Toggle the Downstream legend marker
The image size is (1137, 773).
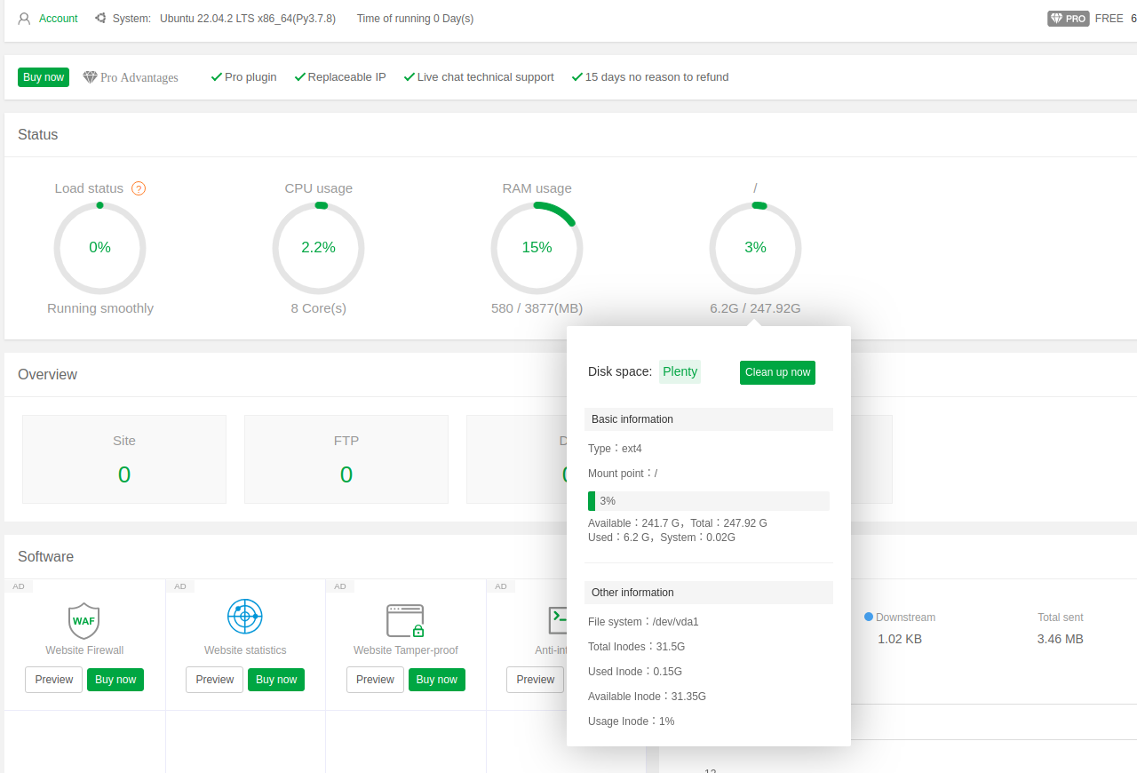click(869, 617)
